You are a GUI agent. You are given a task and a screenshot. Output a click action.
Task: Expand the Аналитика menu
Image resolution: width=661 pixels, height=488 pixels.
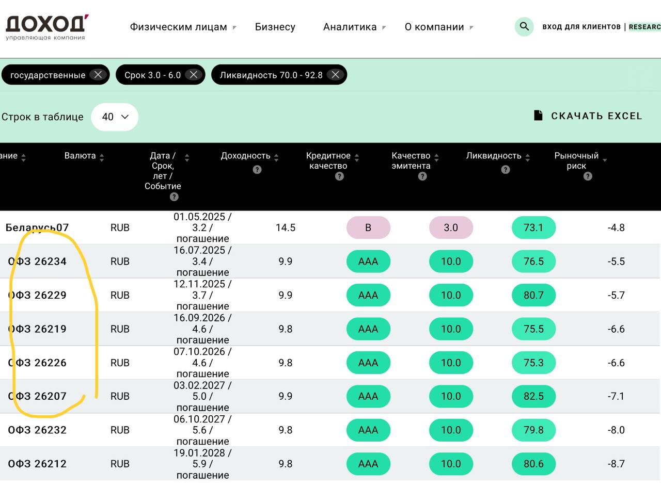click(x=355, y=27)
